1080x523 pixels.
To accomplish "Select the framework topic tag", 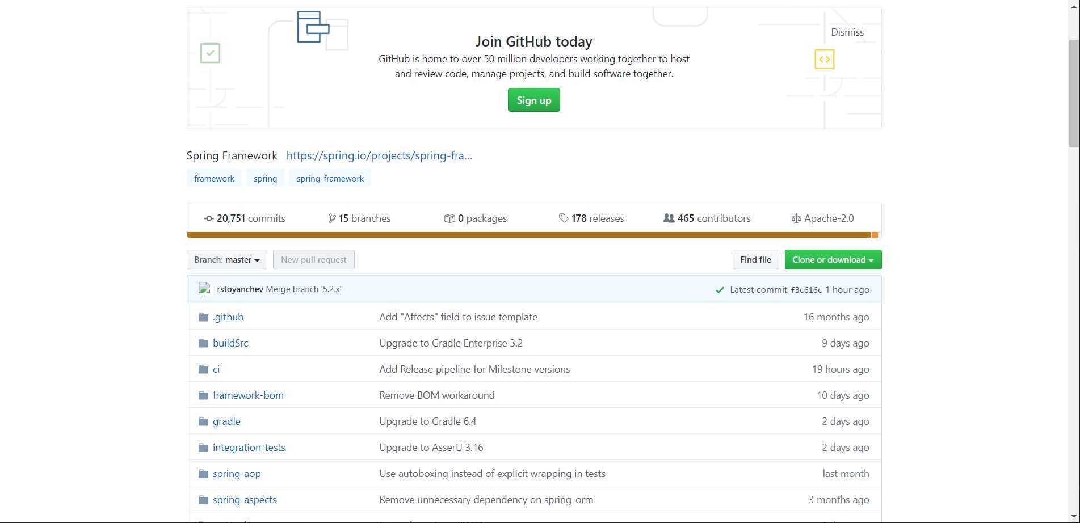I will (214, 179).
